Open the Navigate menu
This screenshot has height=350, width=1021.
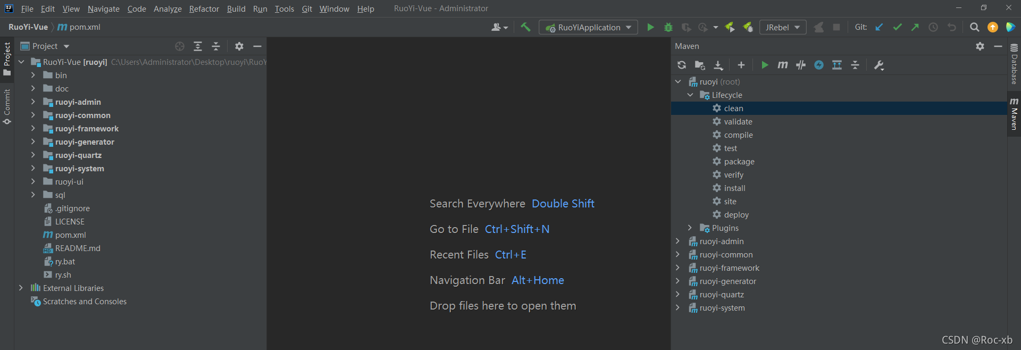(x=104, y=9)
